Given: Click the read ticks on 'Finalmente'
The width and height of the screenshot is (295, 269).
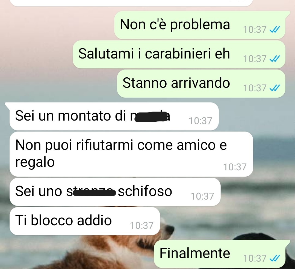Looking at the screenshot, I should 275,258.
